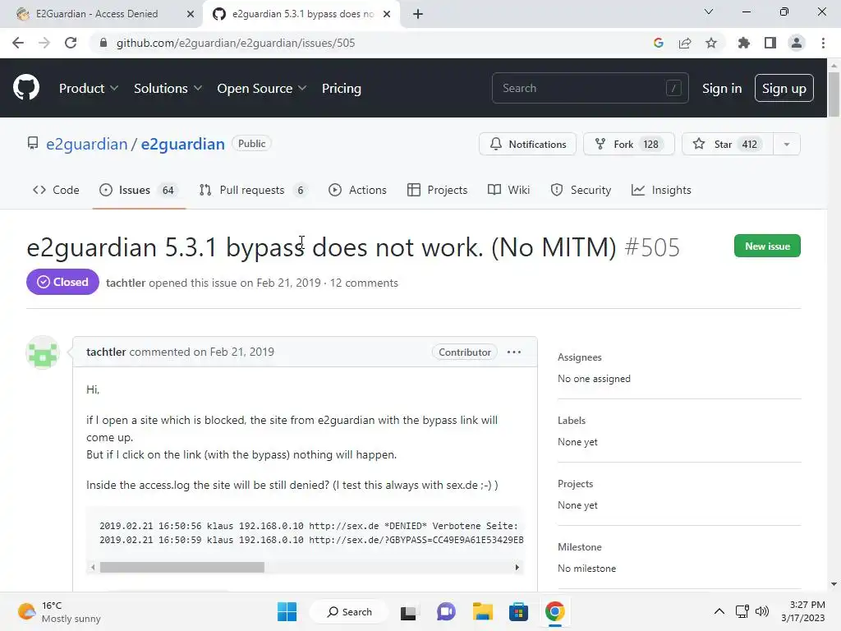
Task: Bookmark this page with star icon
Action: coord(711,43)
